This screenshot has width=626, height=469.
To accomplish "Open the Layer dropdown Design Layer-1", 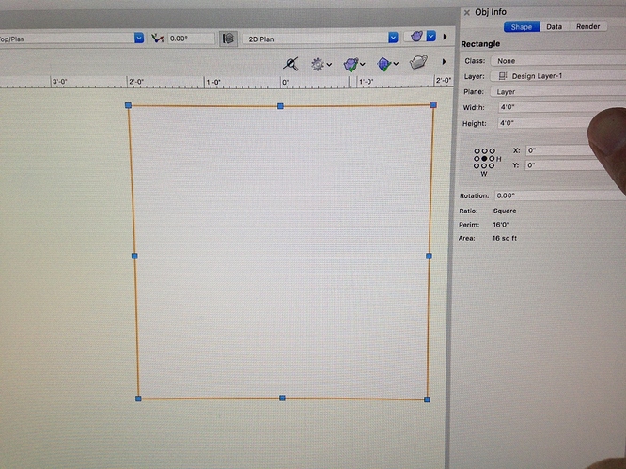I will click(x=557, y=76).
